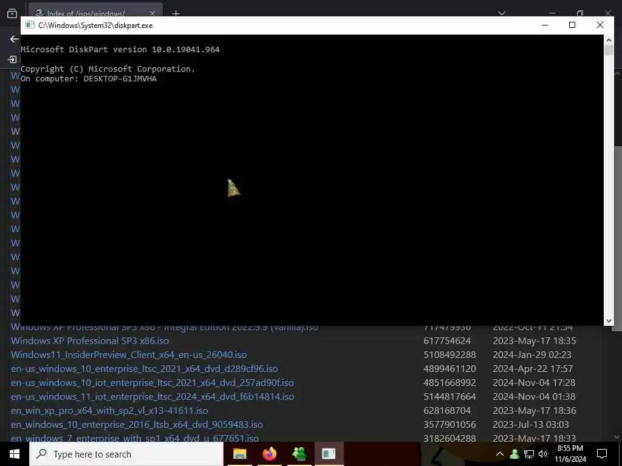Open File Explorer from the taskbar
The image size is (622, 466).
(x=239, y=454)
